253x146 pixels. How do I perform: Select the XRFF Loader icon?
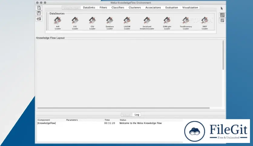tap(205, 23)
